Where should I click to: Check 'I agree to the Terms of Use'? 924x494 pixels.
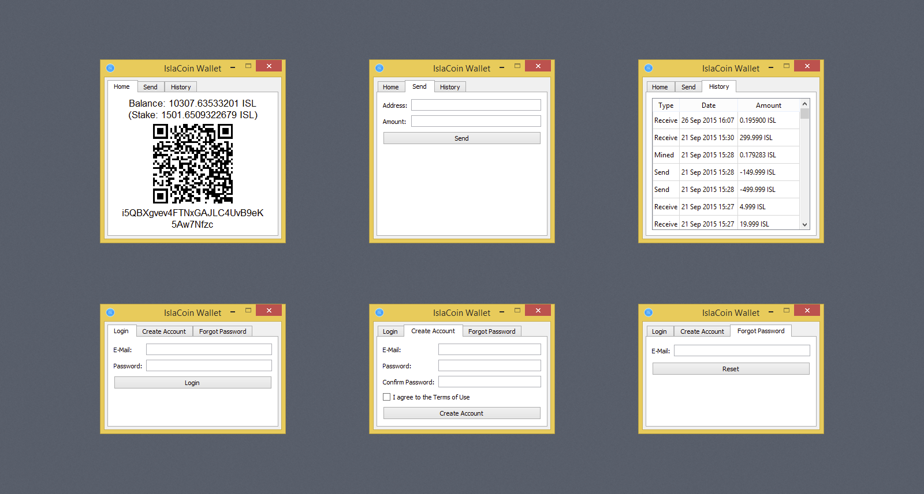(387, 397)
